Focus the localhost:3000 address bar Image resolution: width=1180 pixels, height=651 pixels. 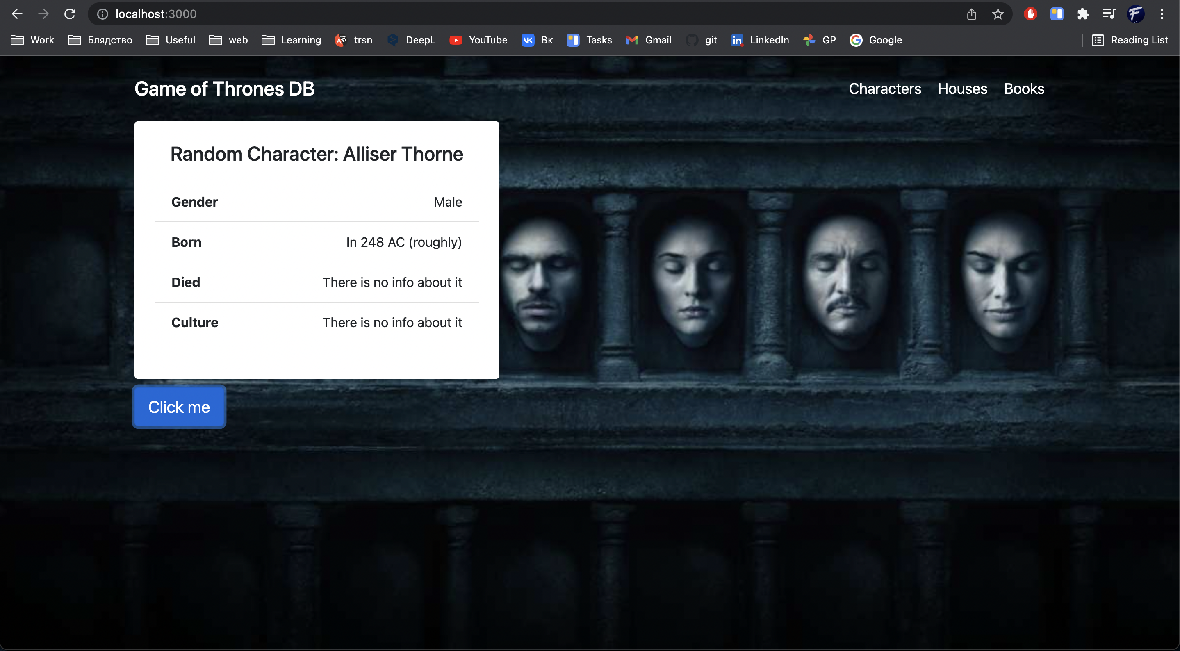[x=527, y=14]
